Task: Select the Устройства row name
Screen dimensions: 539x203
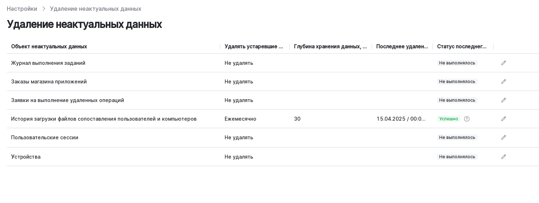Action: point(26,157)
